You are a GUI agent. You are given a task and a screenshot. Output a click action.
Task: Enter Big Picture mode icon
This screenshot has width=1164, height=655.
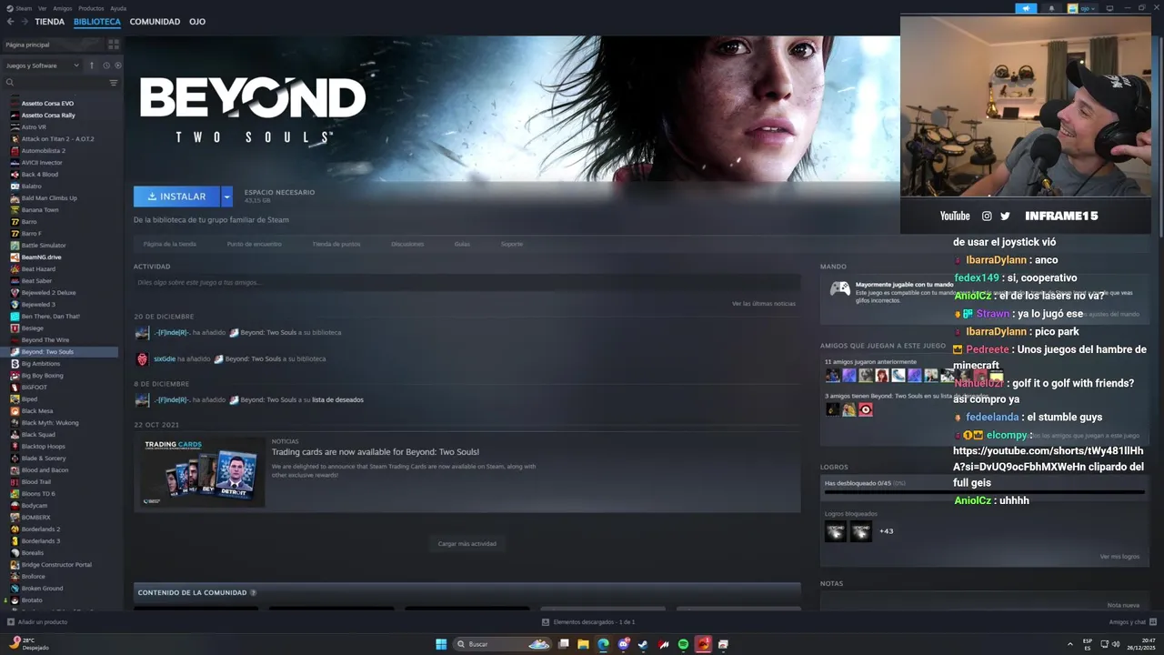pos(1111,8)
